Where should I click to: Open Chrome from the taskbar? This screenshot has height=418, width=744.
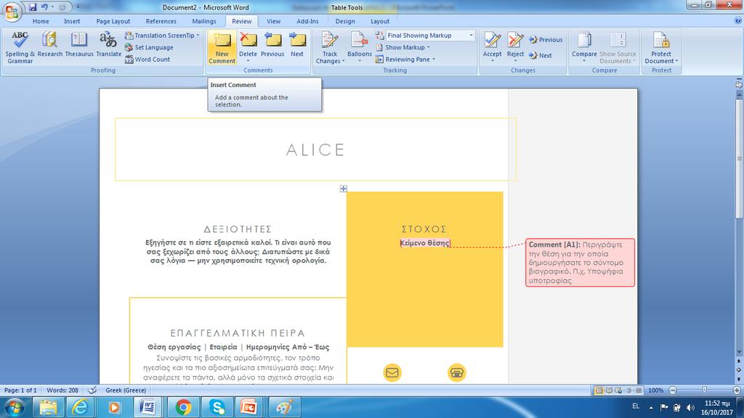point(182,407)
